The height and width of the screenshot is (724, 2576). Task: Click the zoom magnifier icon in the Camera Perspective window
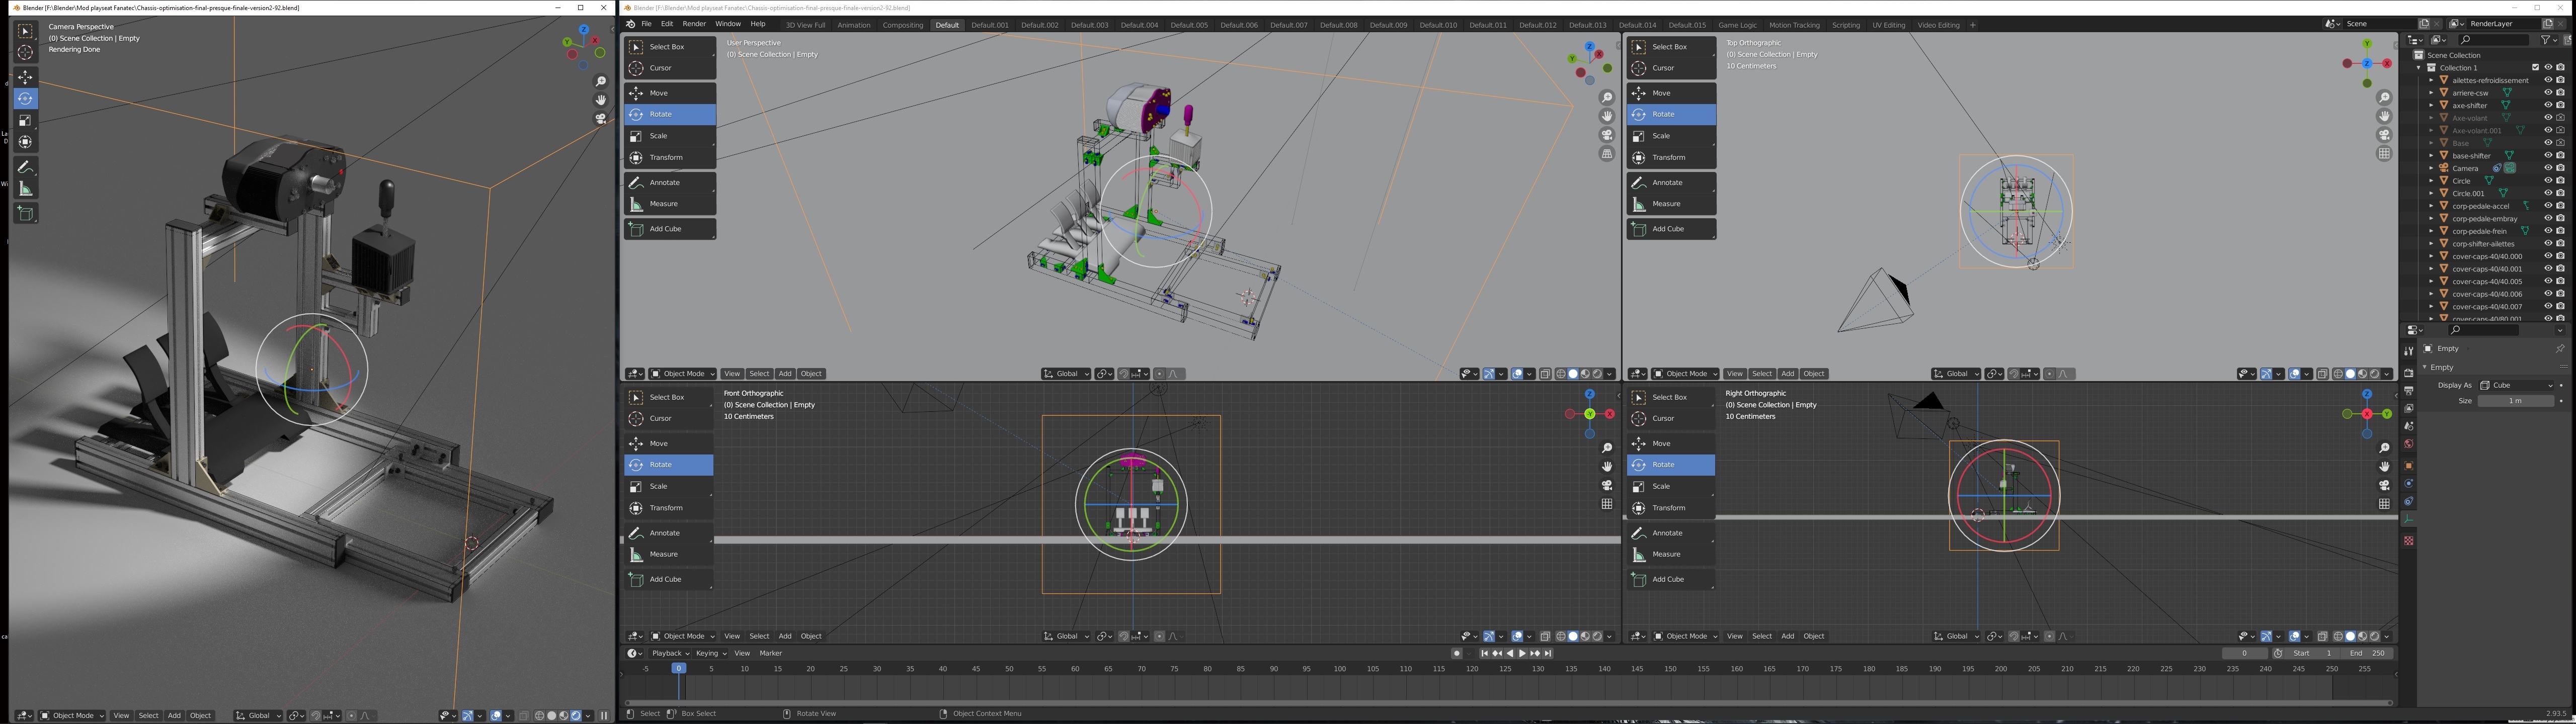pyautogui.click(x=601, y=81)
